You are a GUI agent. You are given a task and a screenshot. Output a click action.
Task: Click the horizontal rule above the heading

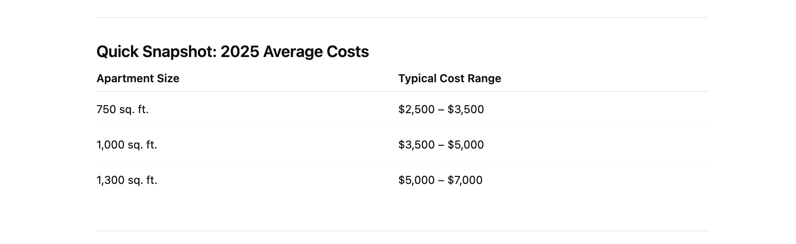[x=402, y=18]
